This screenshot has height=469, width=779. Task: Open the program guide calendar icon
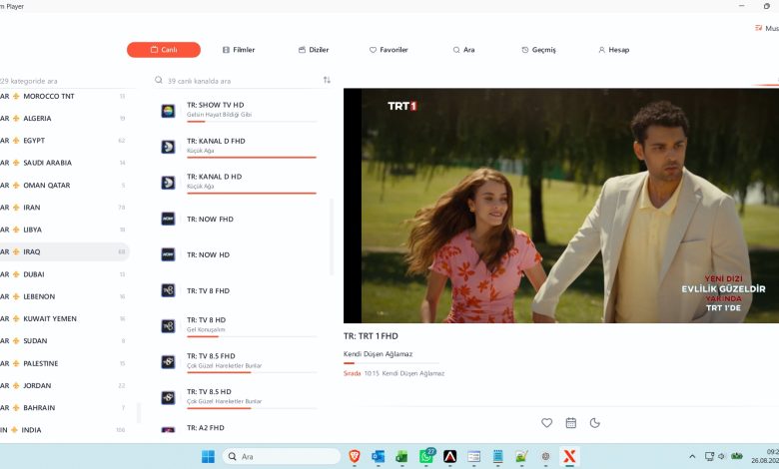(x=571, y=423)
